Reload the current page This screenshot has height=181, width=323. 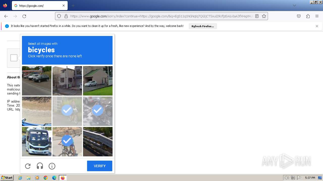(x=24, y=16)
